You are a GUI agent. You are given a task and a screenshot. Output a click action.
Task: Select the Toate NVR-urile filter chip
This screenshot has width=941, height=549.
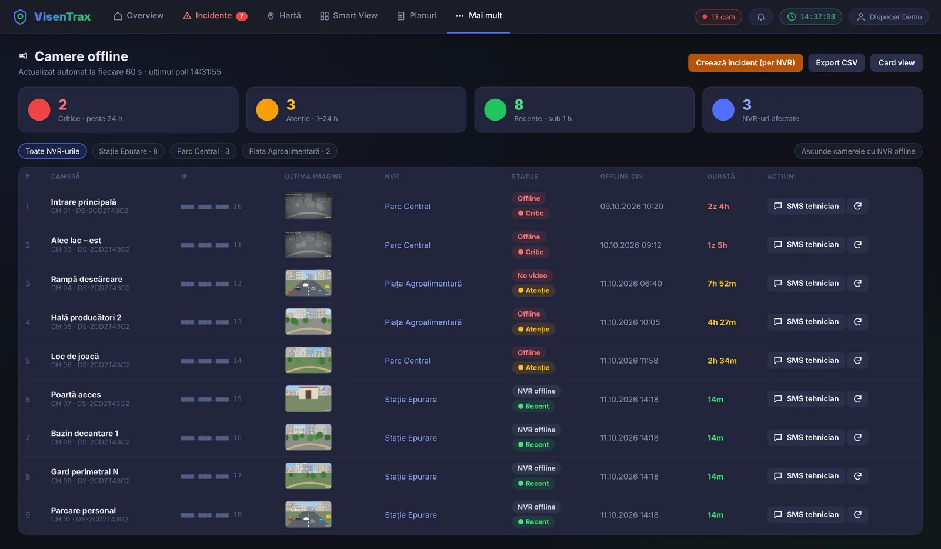pos(52,151)
